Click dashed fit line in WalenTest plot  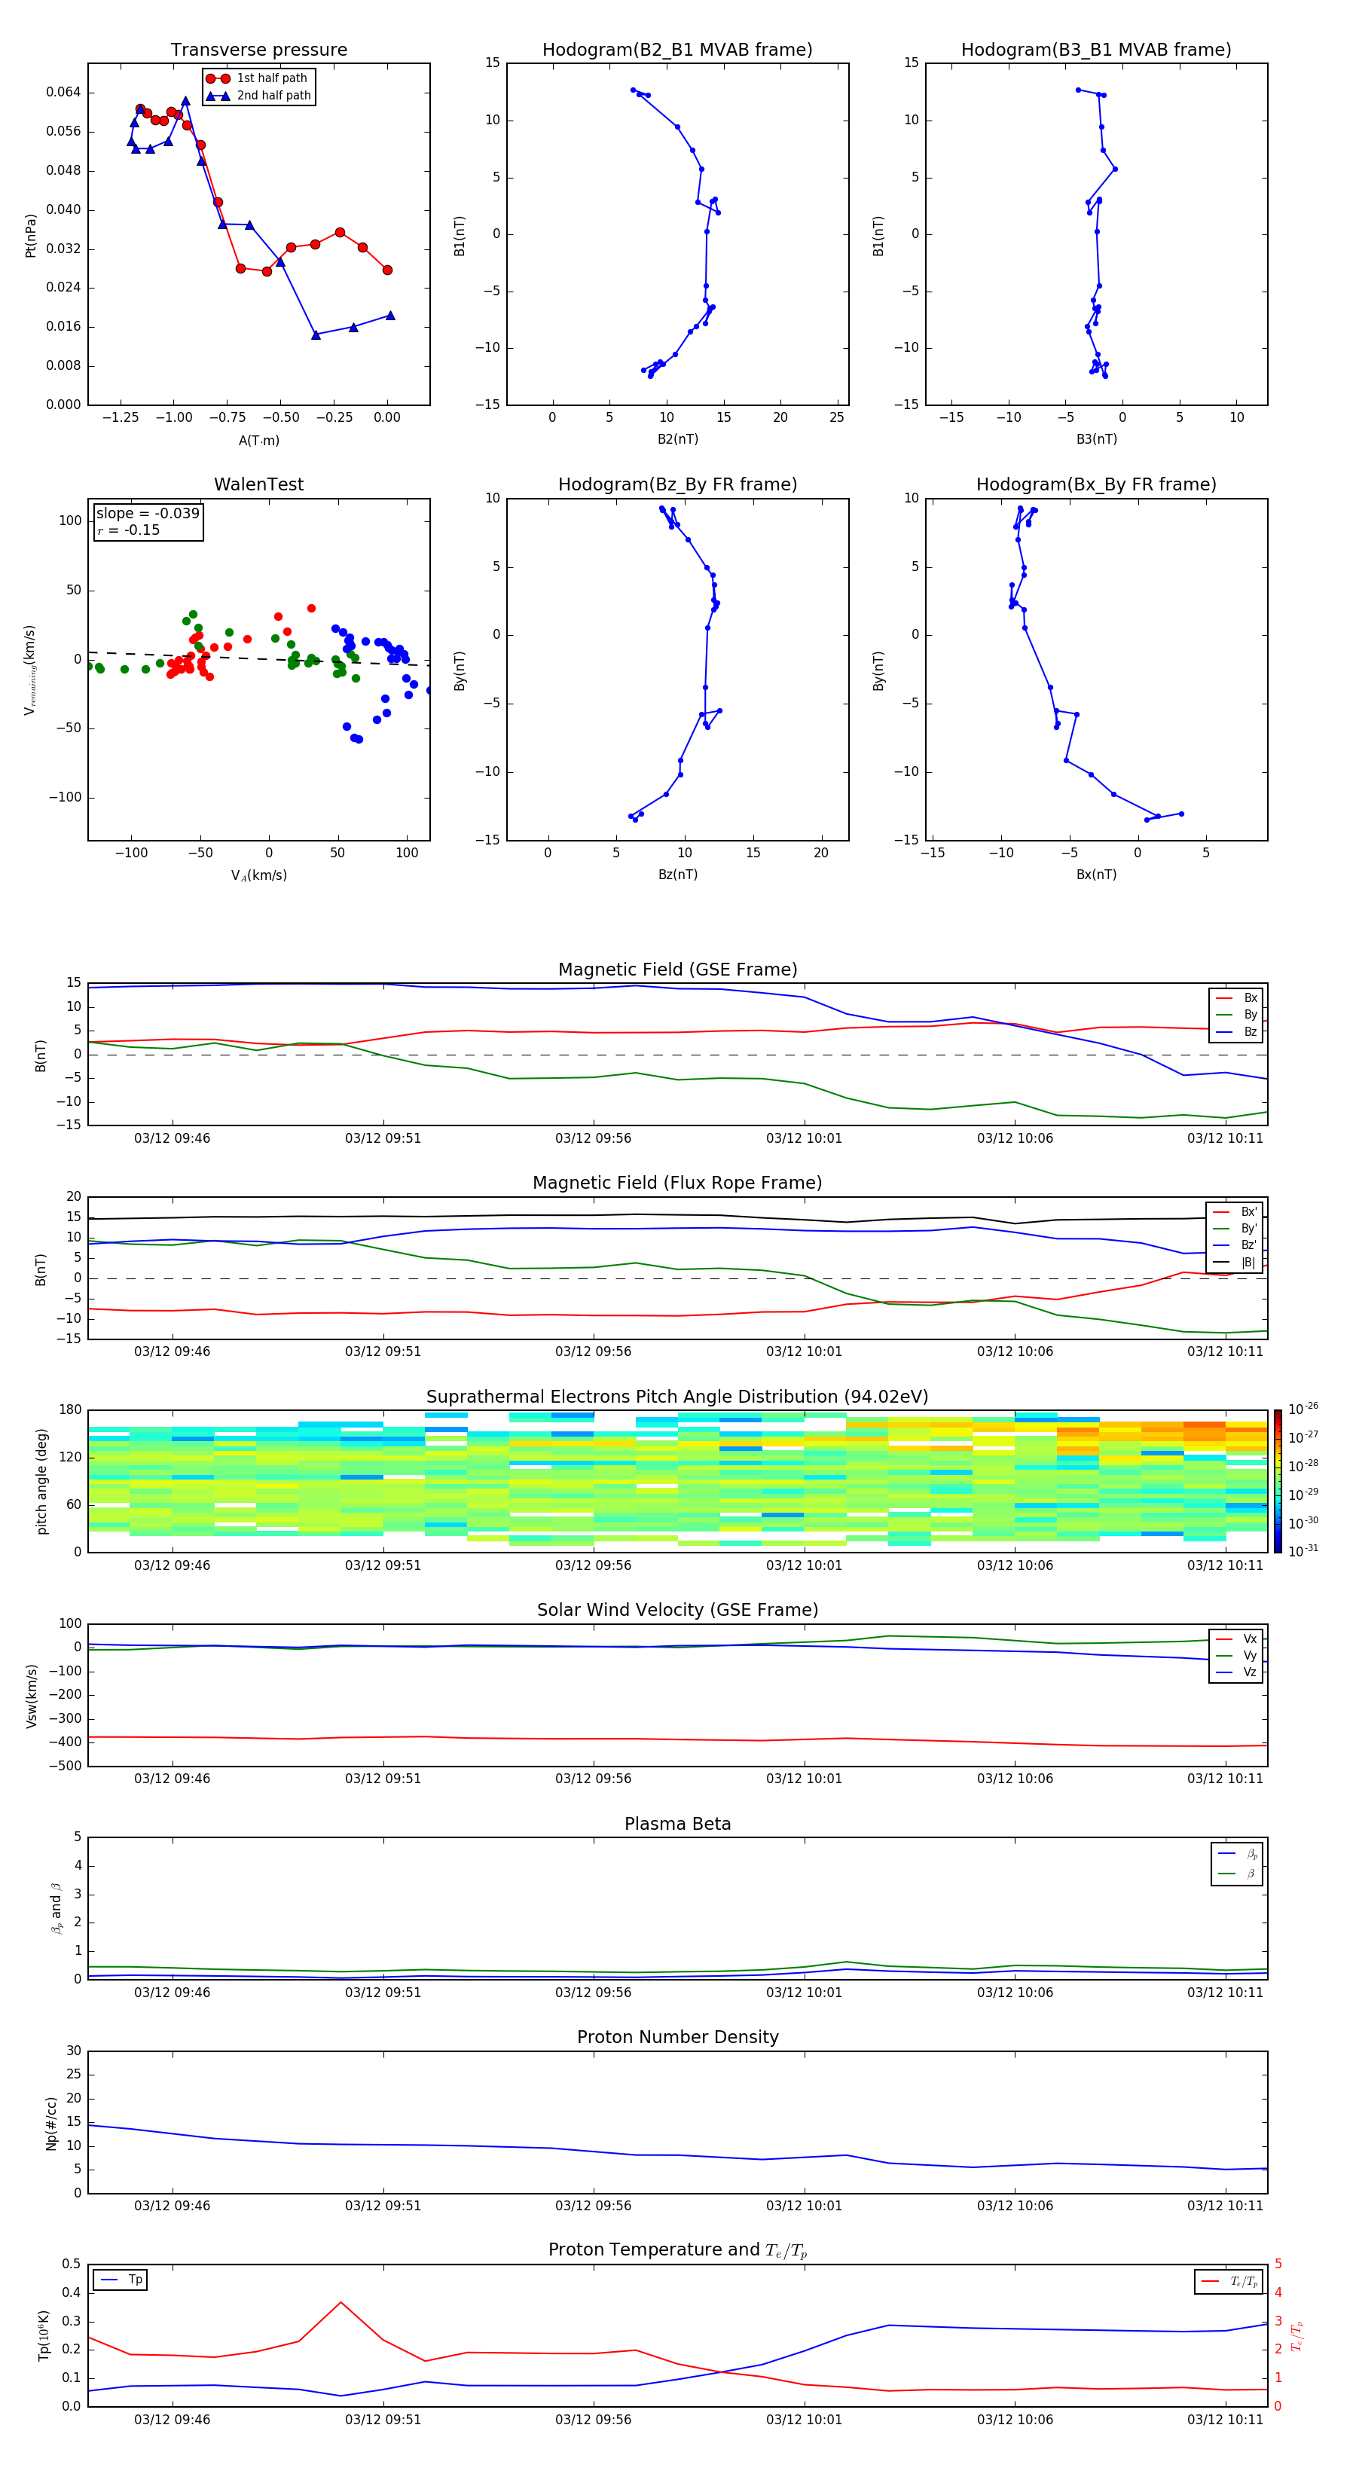(x=258, y=658)
